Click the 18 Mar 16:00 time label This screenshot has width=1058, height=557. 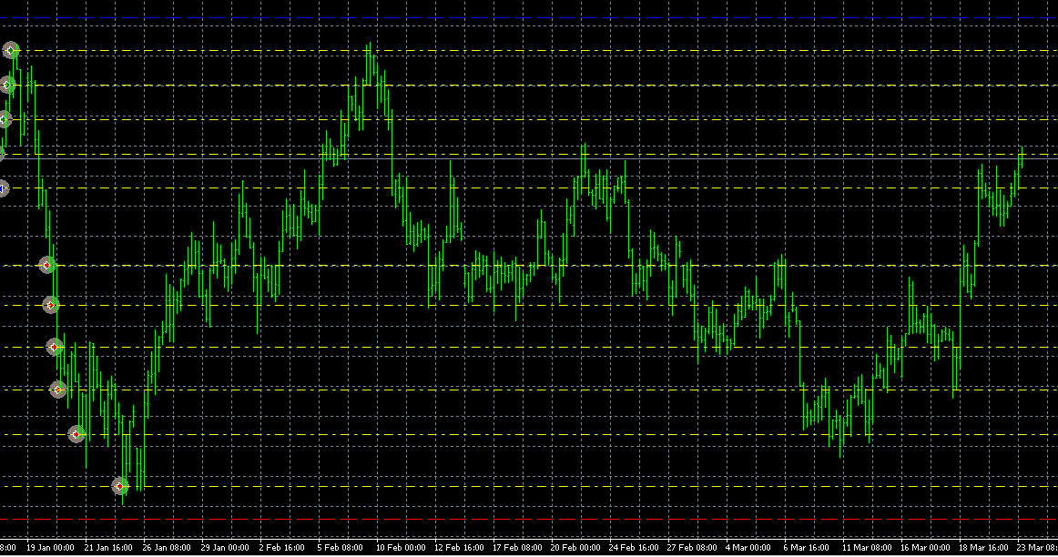(983, 548)
